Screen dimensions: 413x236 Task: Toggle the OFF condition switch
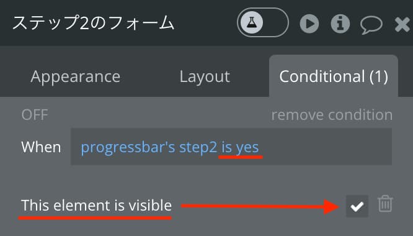click(x=35, y=115)
